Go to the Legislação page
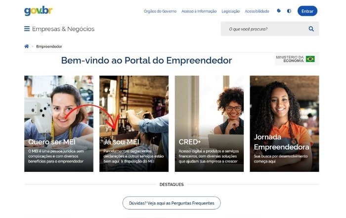The width and height of the screenshot is (346, 218). pyautogui.click(x=231, y=11)
